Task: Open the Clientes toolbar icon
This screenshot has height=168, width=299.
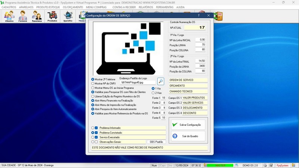Action: 9,16
